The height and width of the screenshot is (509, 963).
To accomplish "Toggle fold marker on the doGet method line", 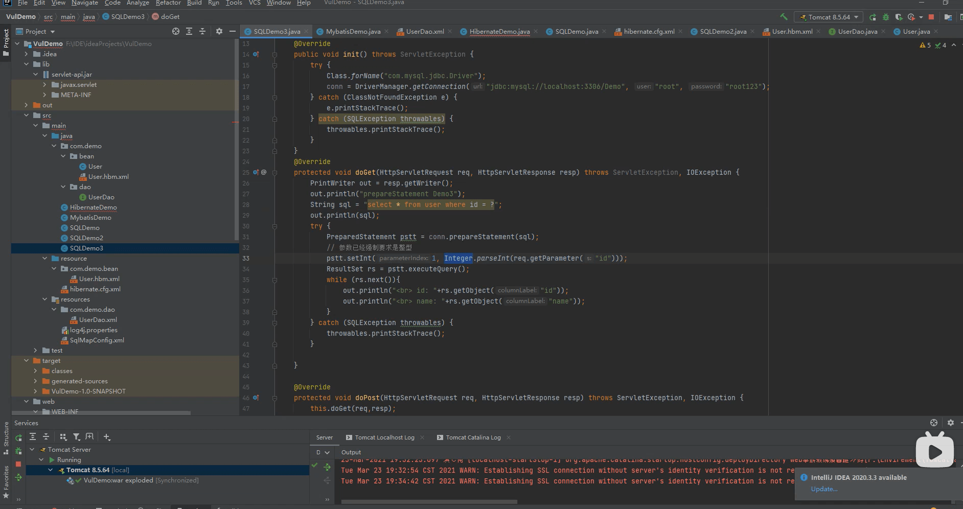I will click(274, 173).
